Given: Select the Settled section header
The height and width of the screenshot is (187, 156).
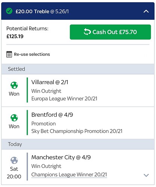Looking at the screenshot, I should click(x=78, y=69).
